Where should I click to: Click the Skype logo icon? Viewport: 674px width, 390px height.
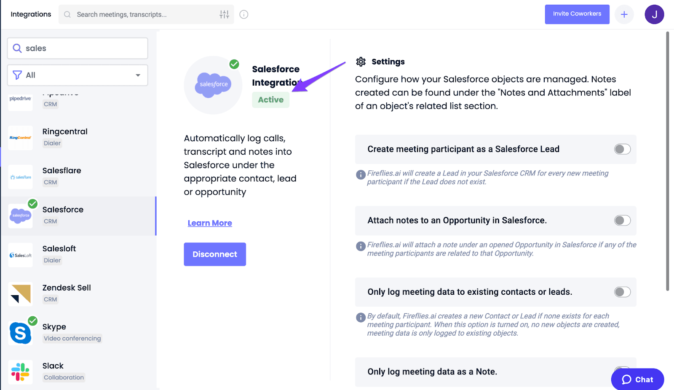20,333
